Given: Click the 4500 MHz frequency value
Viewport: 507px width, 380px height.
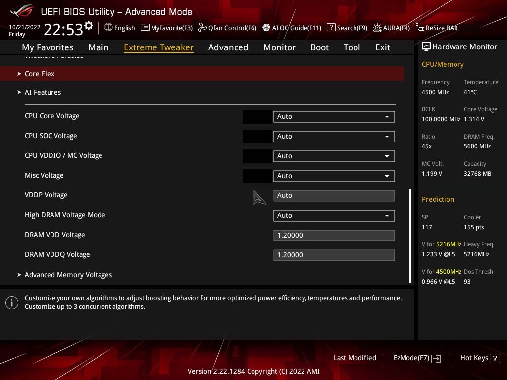Looking at the screenshot, I should pyautogui.click(x=435, y=92).
